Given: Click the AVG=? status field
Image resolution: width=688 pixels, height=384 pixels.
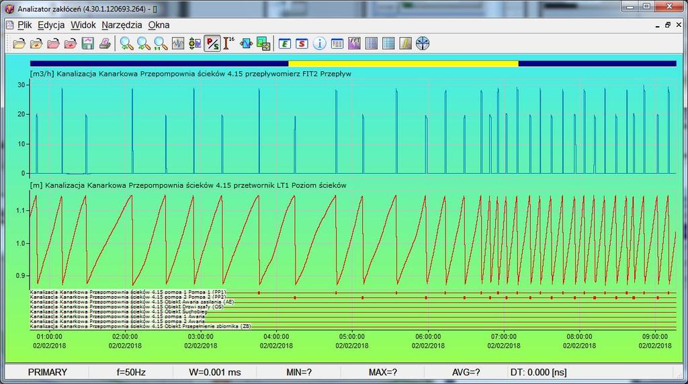Looking at the screenshot, I should point(466,372).
